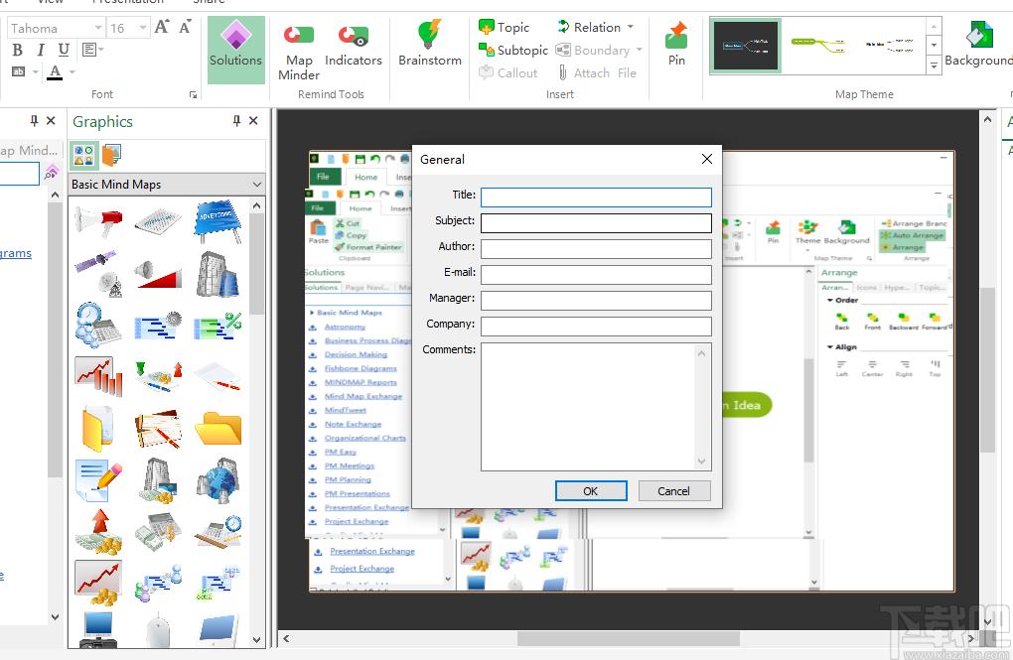This screenshot has width=1013, height=660.
Task: Confirm the General dialog with OK
Action: [x=591, y=491]
